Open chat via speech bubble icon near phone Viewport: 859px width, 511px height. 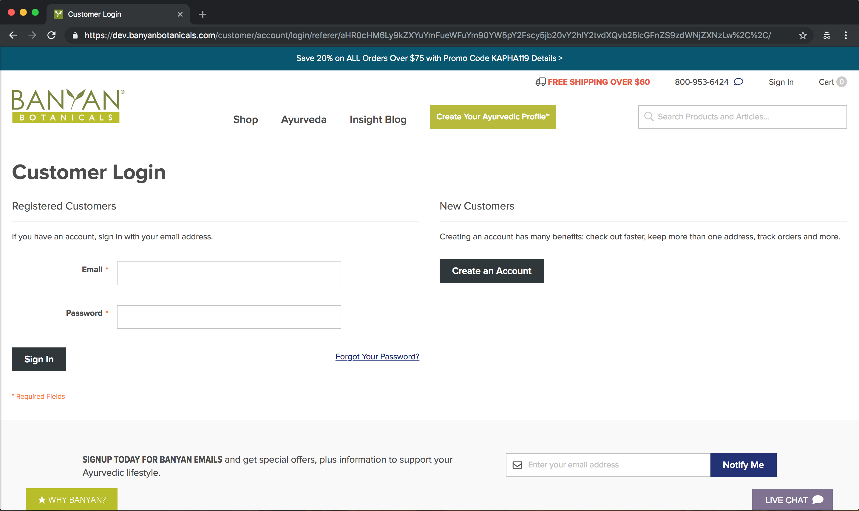pyautogui.click(x=738, y=81)
